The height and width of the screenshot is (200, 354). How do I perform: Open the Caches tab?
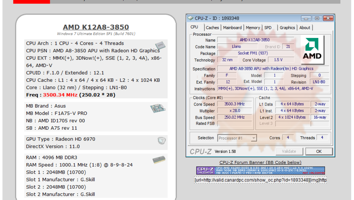tap(212, 28)
